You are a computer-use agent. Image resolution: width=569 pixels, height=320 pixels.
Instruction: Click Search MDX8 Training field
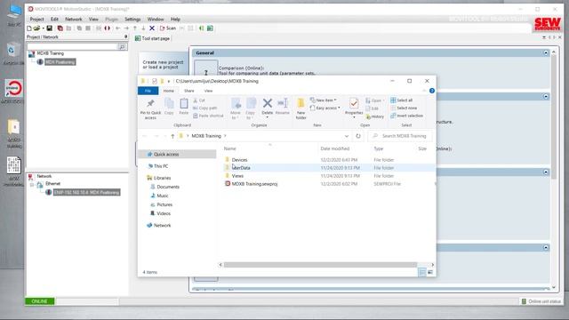pyautogui.click(x=401, y=136)
